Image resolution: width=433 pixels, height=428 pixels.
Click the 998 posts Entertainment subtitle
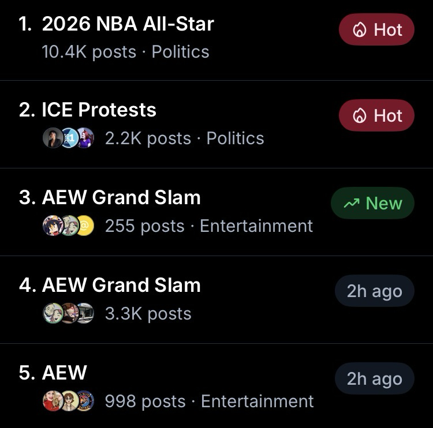[209, 401]
